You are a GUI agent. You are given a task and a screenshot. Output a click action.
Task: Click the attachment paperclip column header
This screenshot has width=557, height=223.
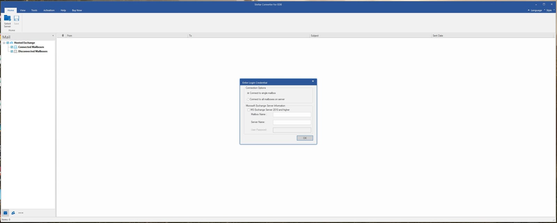[63, 35]
